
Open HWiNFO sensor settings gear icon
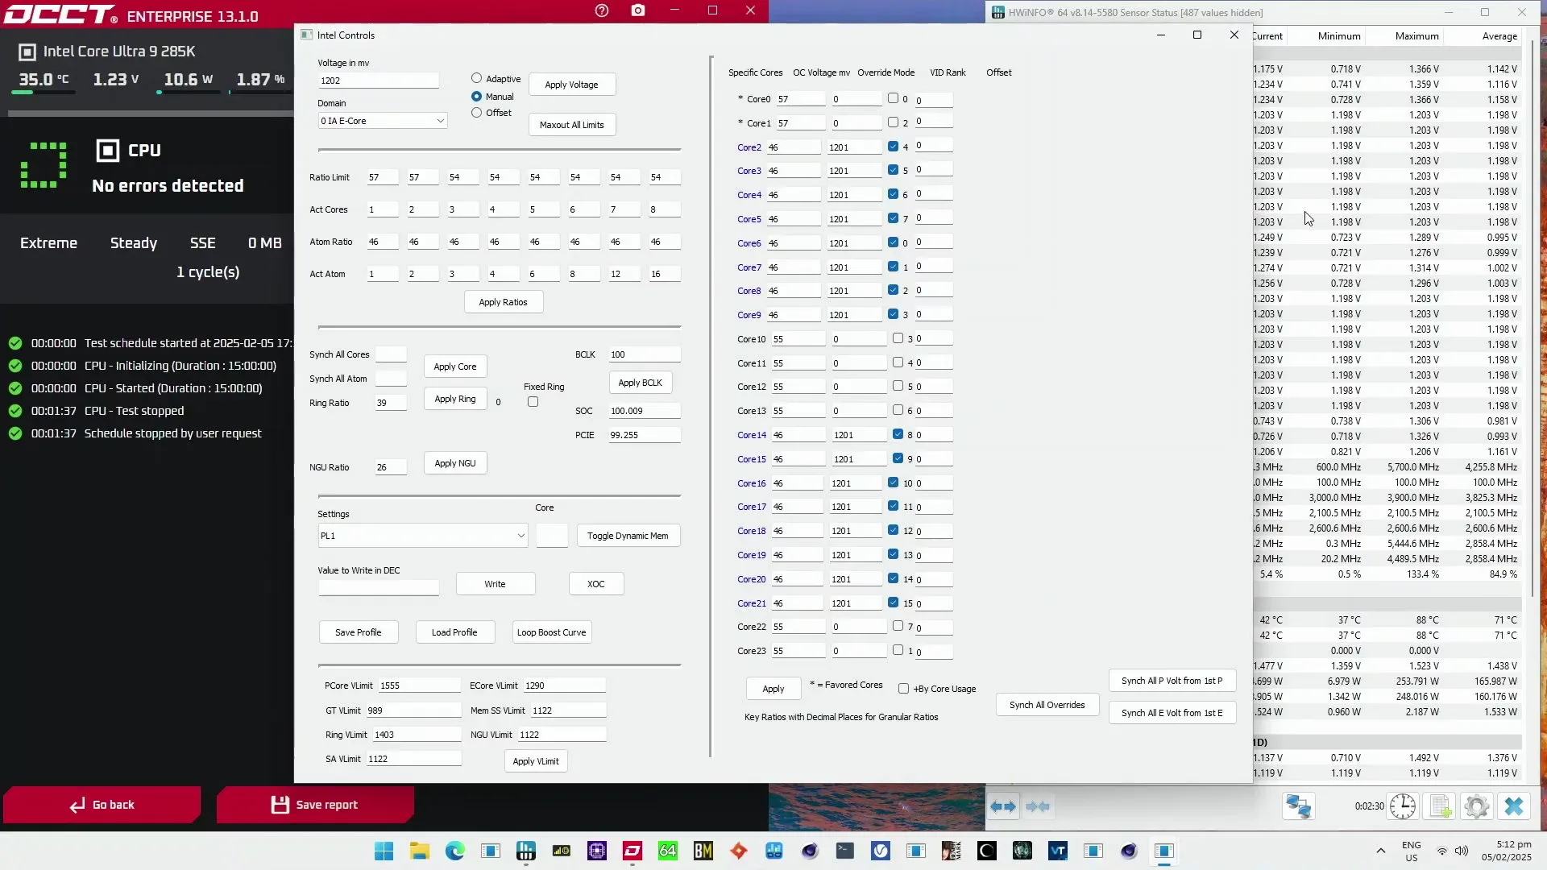[x=1477, y=806]
